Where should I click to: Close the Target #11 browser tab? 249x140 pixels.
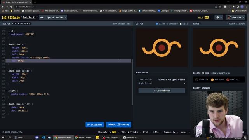30,2
